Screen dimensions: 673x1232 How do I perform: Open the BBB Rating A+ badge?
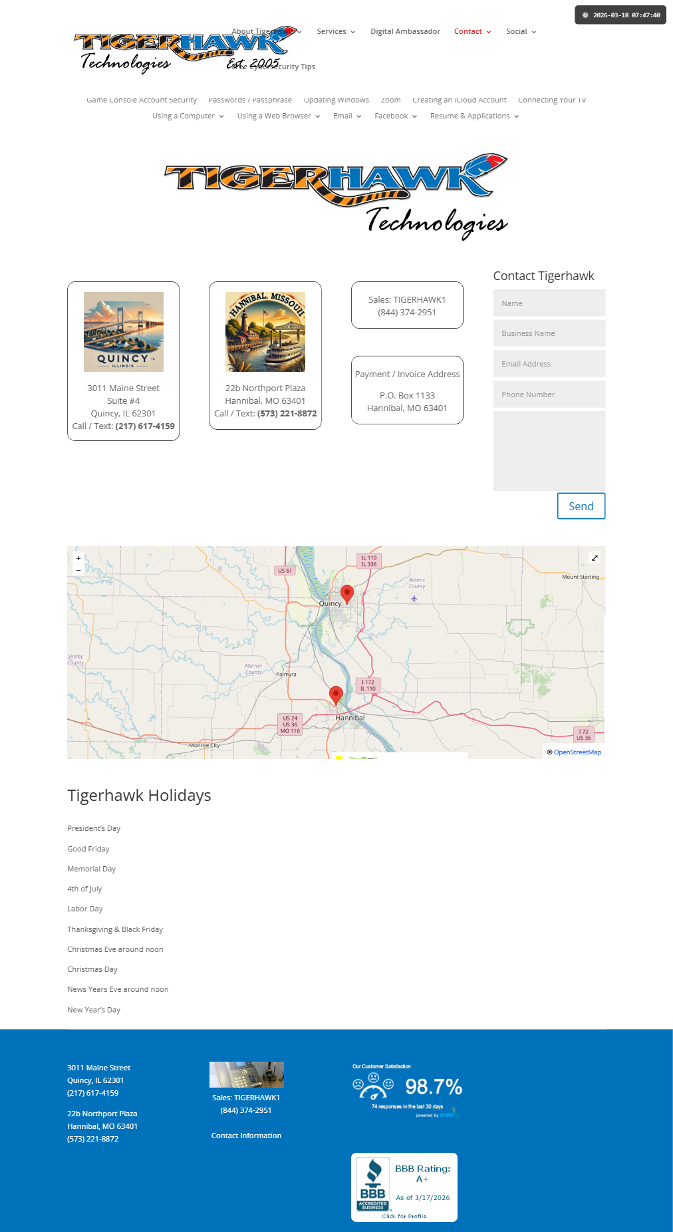pos(404,1187)
